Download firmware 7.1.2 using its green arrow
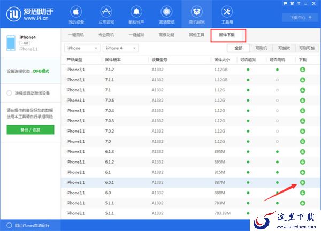 coord(303,70)
